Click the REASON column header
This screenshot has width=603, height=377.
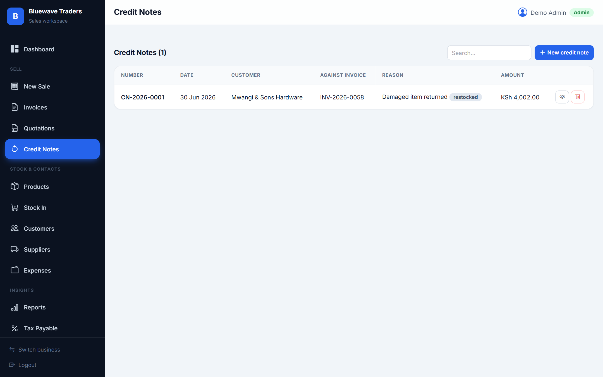pyautogui.click(x=393, y=75)
